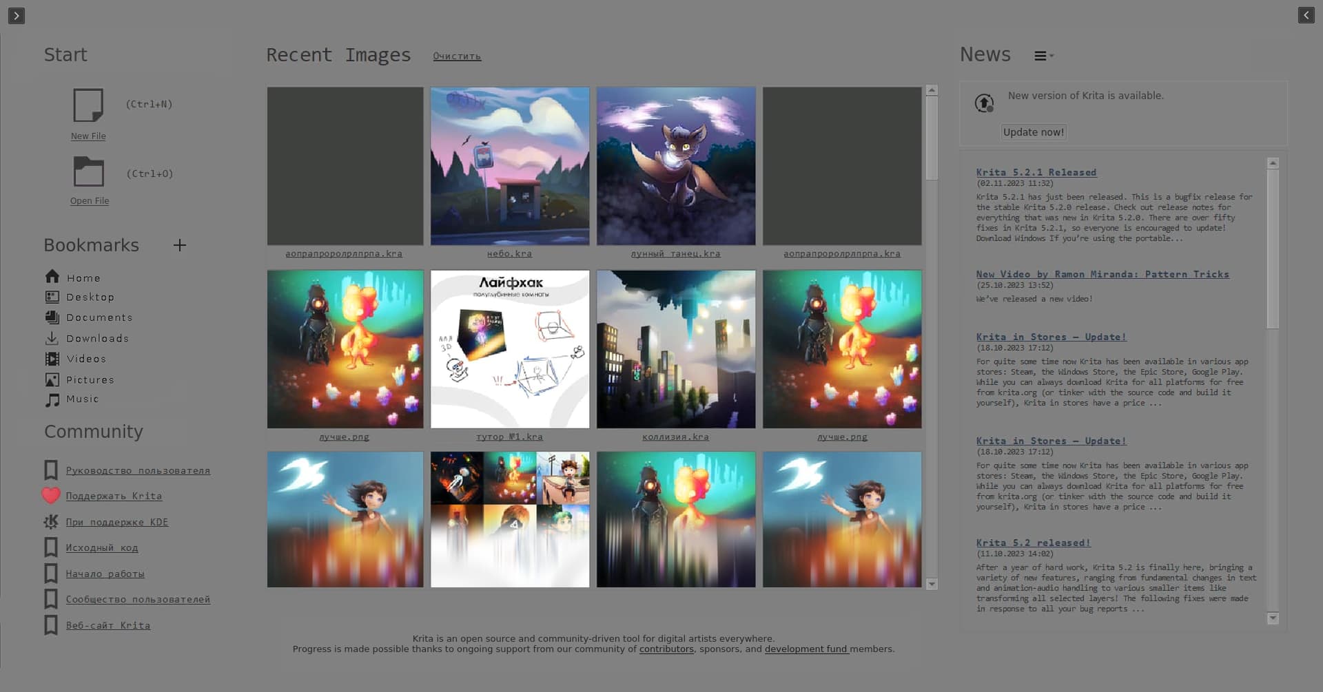
Task: Click the лунный танец.kra file name label
Action: pos(676,254)
